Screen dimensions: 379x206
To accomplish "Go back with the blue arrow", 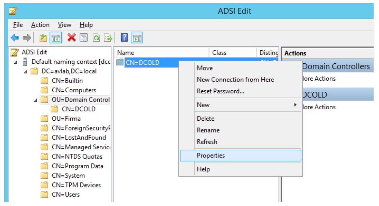I will [15, 38].
